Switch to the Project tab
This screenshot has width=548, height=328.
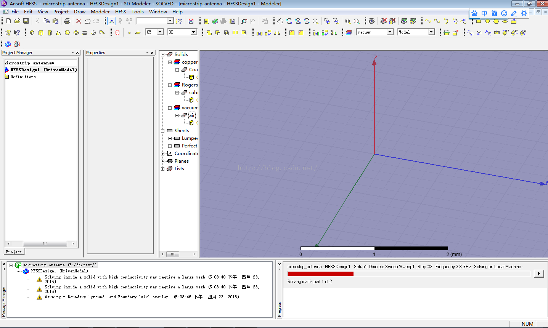[x=14, y=252]
